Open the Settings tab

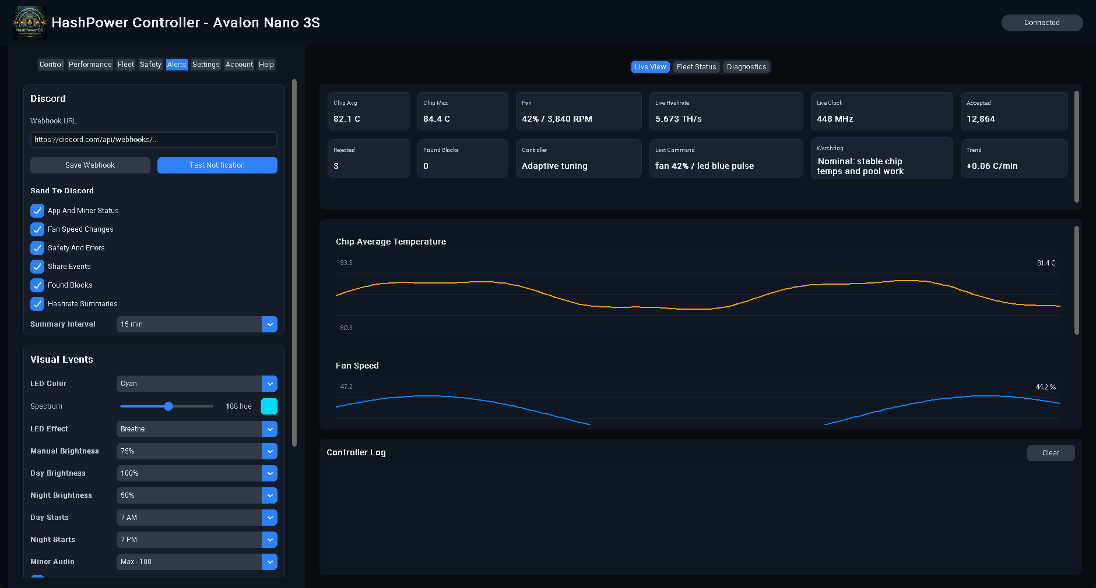point(206,65)
